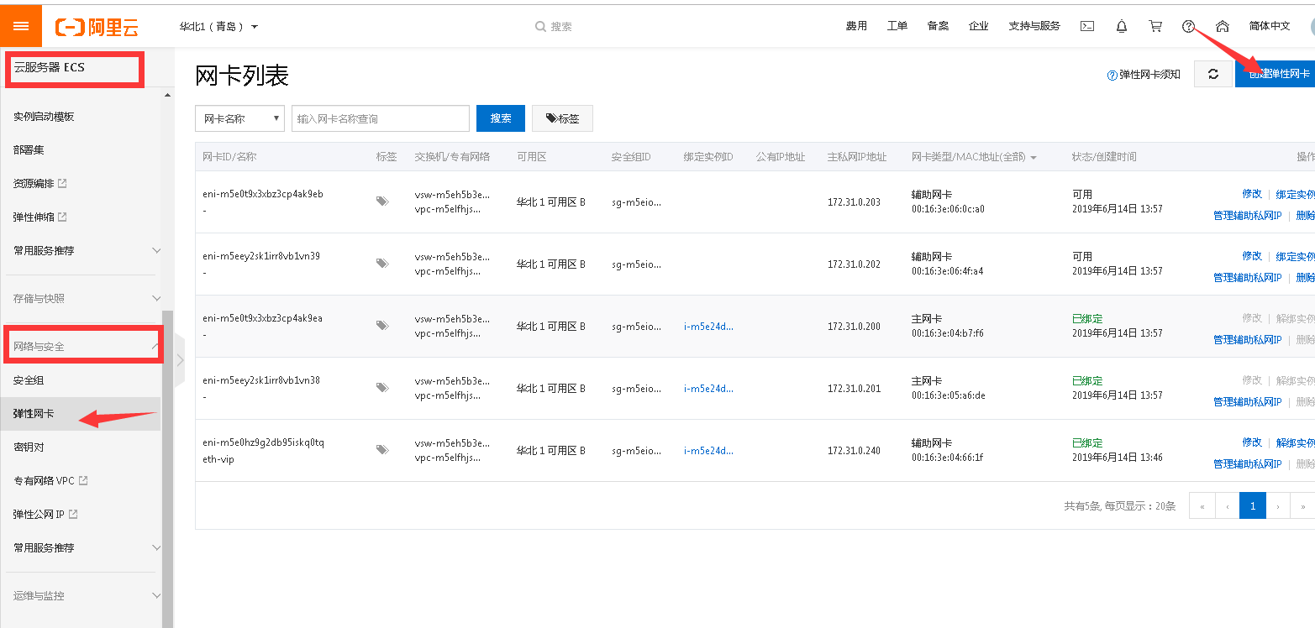Click first page double arrow
Image resolution: width=1315 pixels, height=628 pixels.
pyautogui.click(x=1202, y=506)
